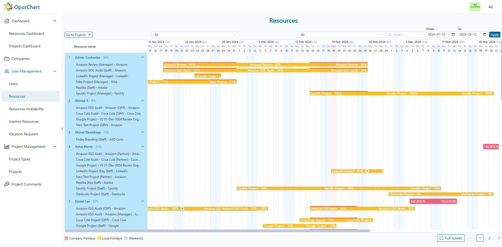Open Inactive Resources page

[x=24, y=121]
